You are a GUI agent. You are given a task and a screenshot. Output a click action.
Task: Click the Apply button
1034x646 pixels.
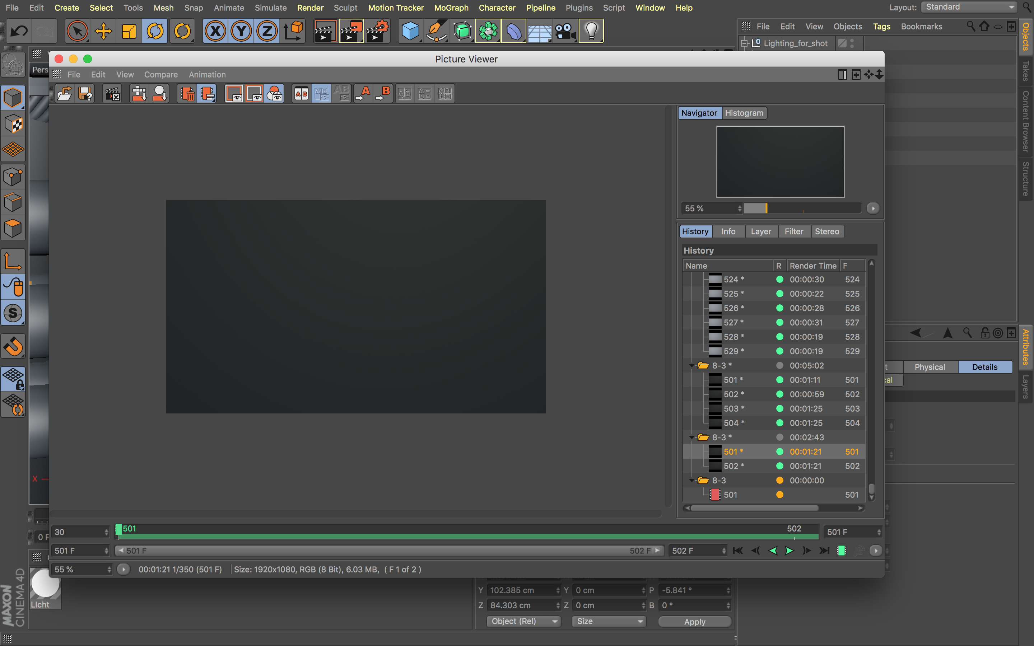(x=695, y=622)
